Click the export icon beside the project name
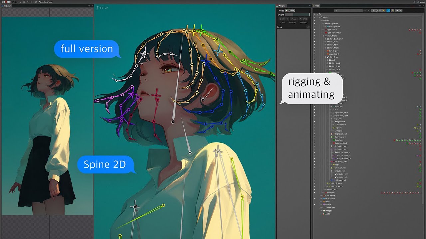Image resolution: width=426 pixels, height=239 pixels. click(x=36, y=2)
